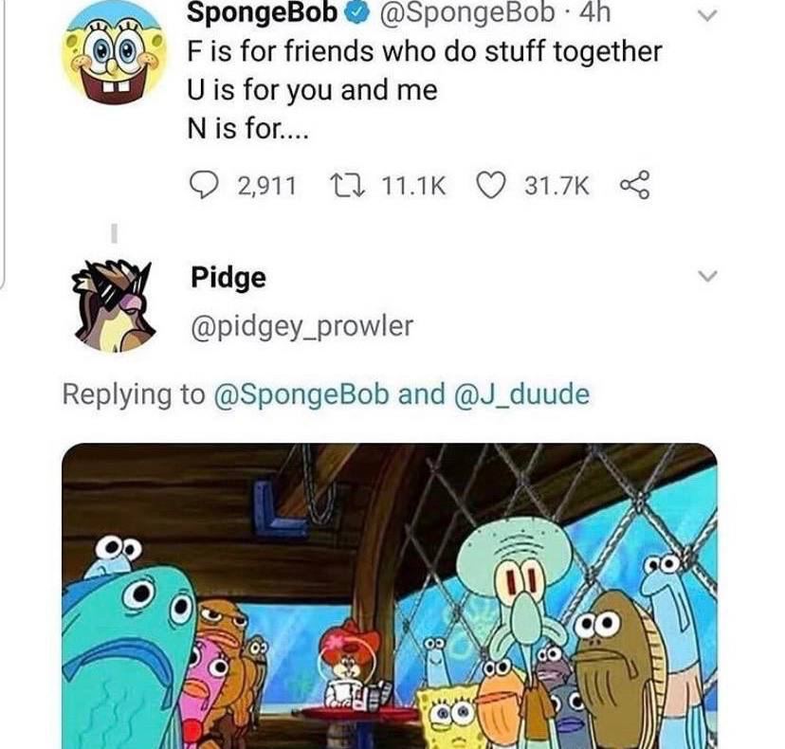Open Pidge's reply options chevron
Viewport: 785px width, 749px height.
pyautogui.click(x=707, y=276)
